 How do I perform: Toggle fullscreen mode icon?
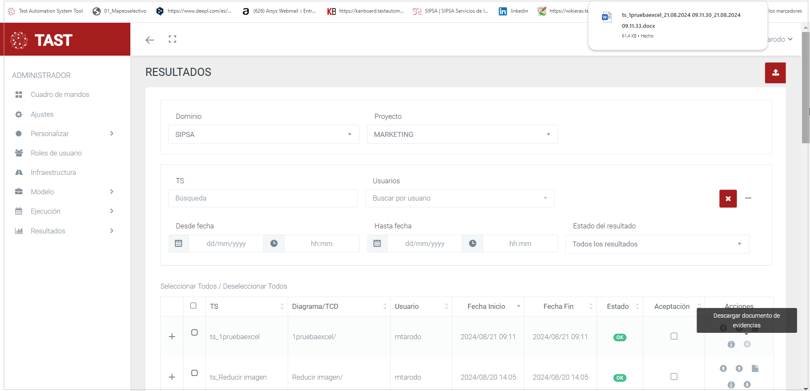point(172,39)
